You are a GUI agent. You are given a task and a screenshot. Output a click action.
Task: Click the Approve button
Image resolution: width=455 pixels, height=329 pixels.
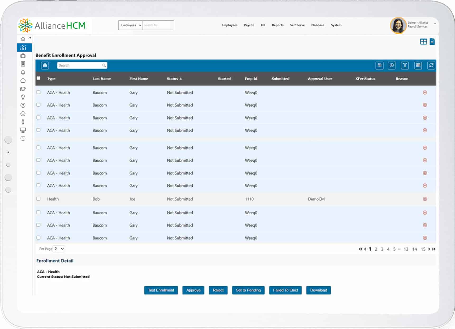click(x=193, y=290)
